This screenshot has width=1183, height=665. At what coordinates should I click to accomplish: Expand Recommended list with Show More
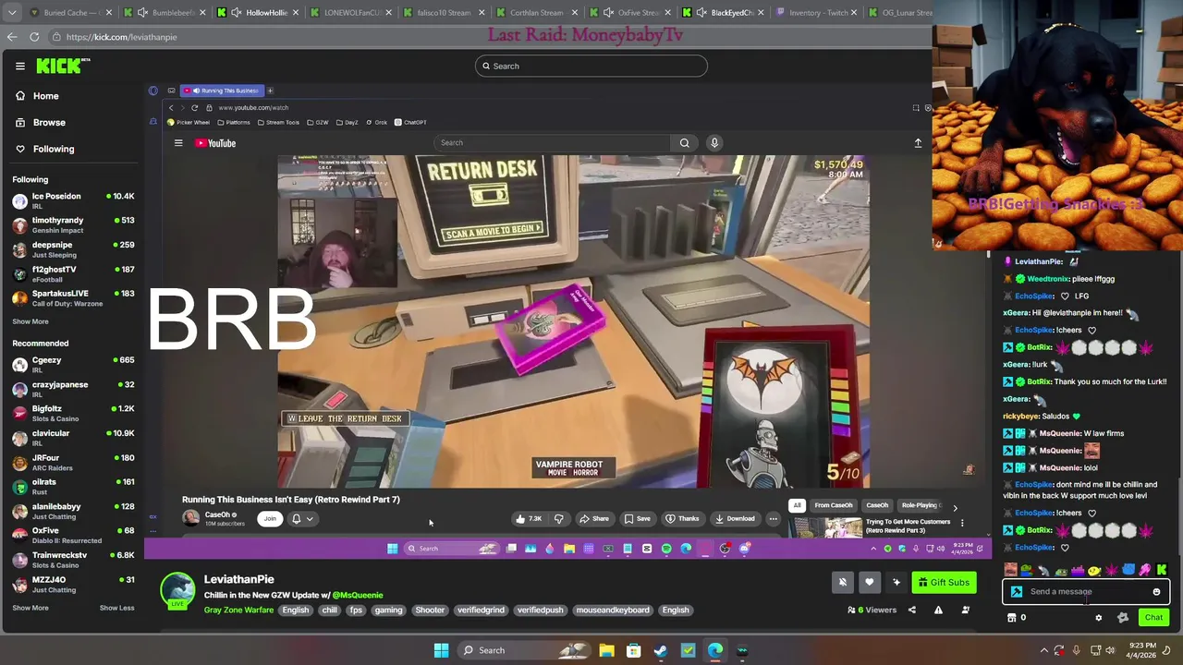(x=30, y=608)
